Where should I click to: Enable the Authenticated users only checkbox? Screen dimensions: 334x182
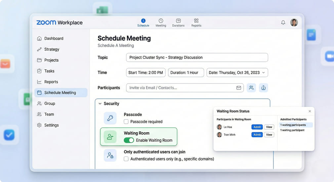pyautogui.click(x=126, y=159)
